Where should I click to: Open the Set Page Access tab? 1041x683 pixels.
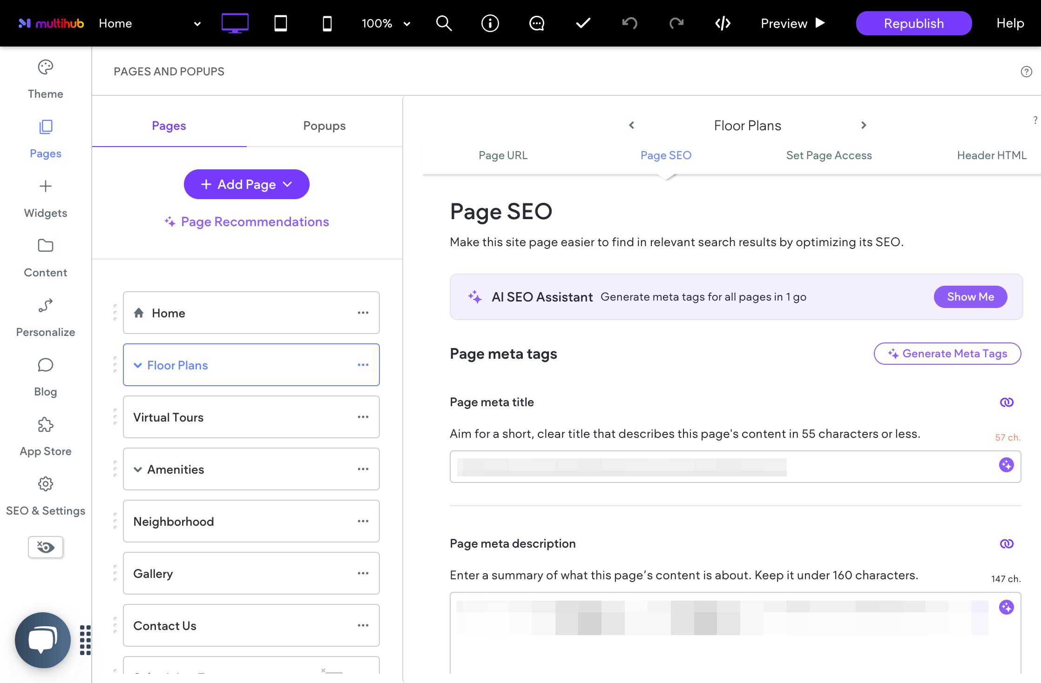[x=829, y=155]
